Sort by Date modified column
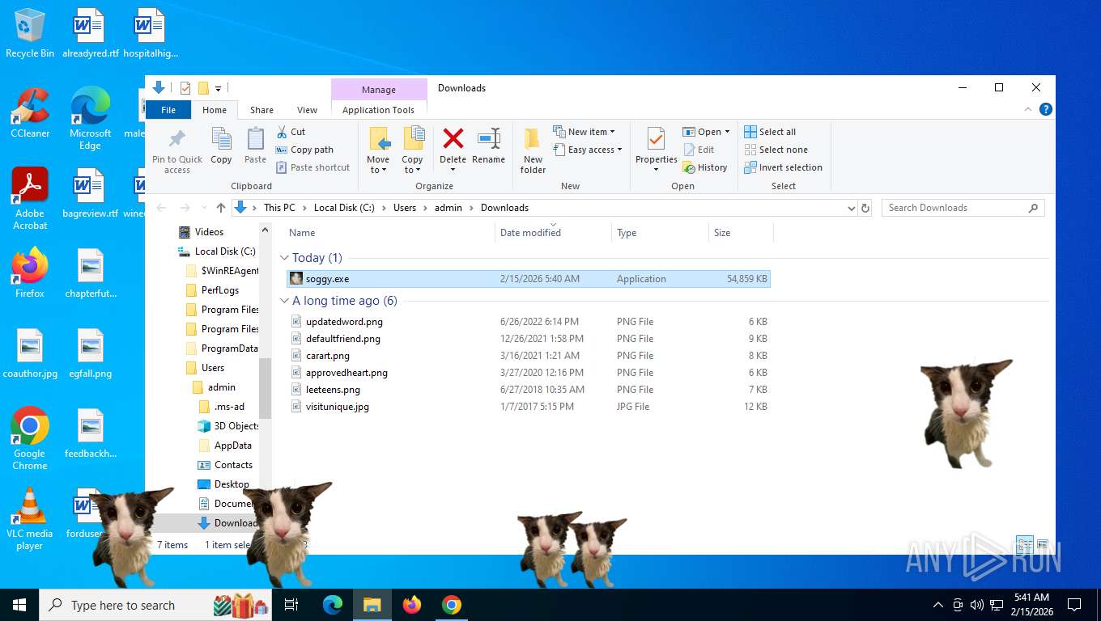 (553, 233)
